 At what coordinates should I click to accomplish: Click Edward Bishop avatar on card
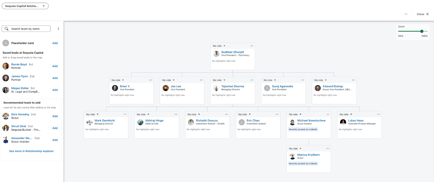tap(318, 88)
